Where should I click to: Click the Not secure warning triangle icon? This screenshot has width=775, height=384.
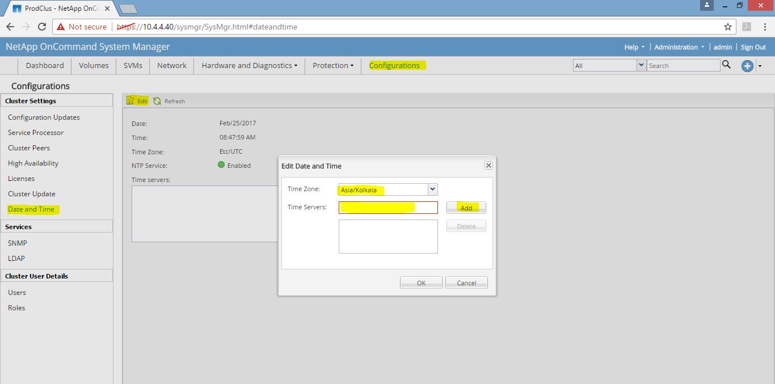59,26
